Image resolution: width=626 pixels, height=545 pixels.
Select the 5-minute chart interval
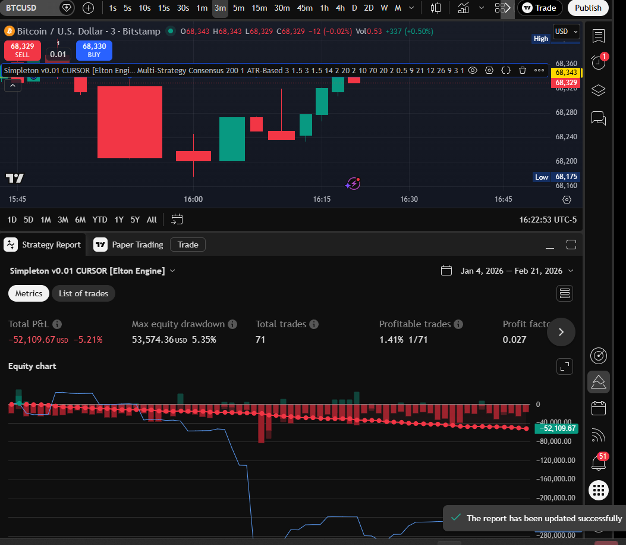238,9
